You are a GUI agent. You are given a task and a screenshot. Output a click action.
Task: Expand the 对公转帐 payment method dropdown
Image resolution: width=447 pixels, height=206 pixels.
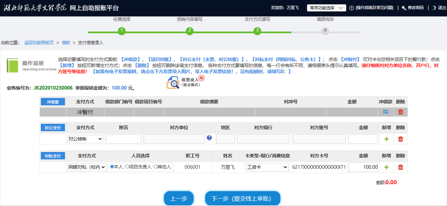[85, 139]
